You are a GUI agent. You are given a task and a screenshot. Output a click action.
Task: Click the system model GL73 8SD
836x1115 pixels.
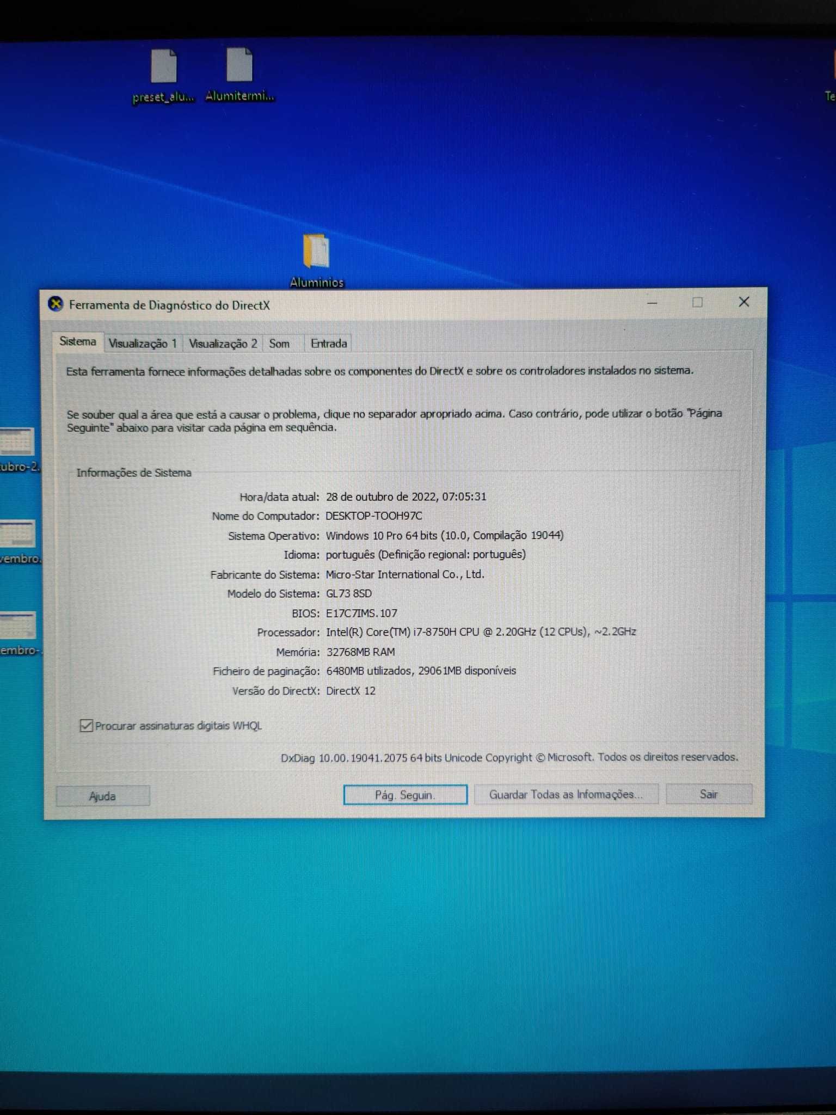pos(349,593)
